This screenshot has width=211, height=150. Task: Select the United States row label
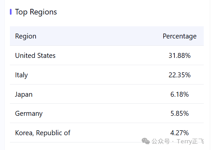pyautogui.click(x=35, y=56)
